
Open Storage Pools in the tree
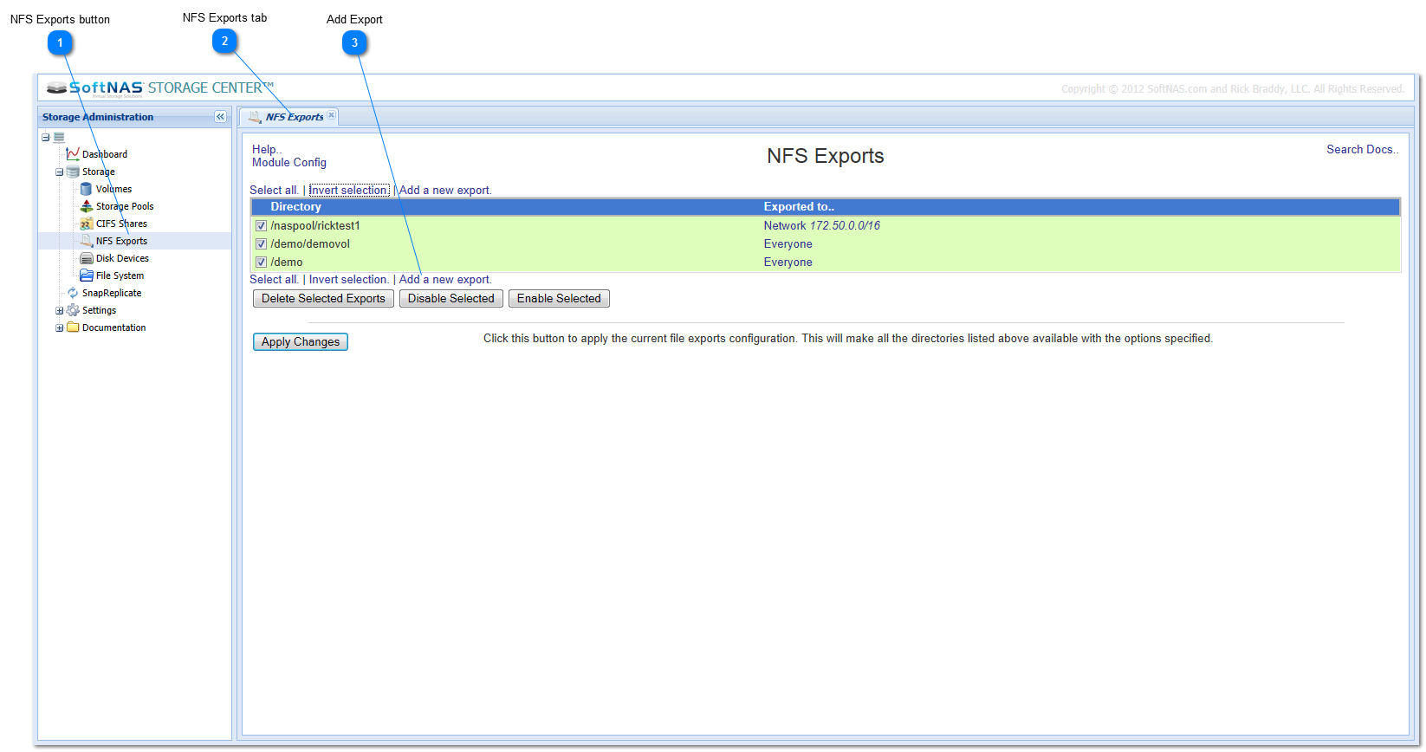[x=125, y=206]
